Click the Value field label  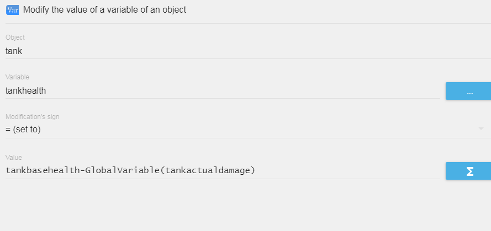pyautogui.click(x=14, y=158)
